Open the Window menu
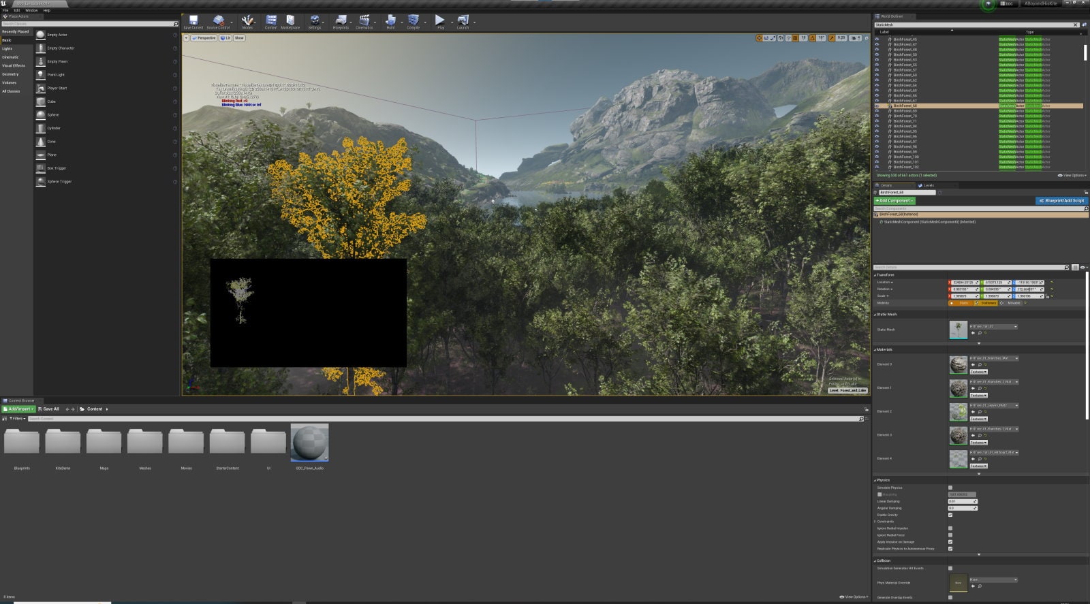1090x604 pixels. click(x=31, y=10)
